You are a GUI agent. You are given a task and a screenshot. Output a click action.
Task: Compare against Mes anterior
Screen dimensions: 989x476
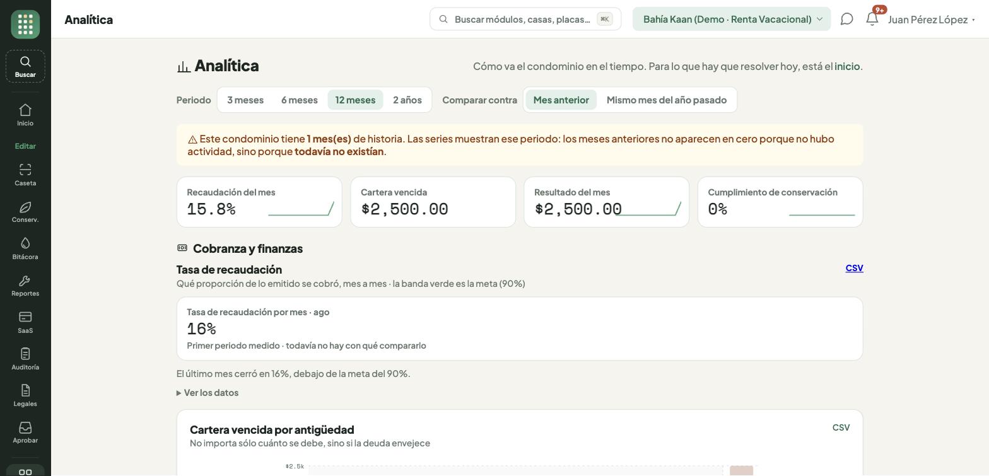[x=561, y=100]
